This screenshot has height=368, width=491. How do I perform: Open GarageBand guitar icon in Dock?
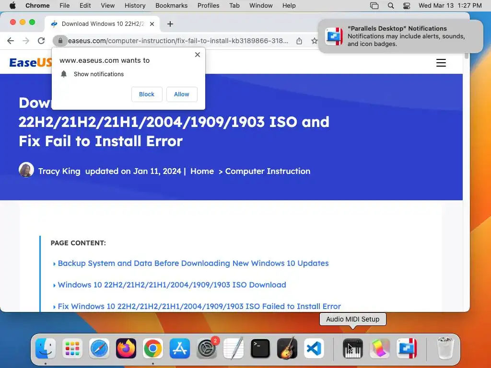tap(287, 348)
